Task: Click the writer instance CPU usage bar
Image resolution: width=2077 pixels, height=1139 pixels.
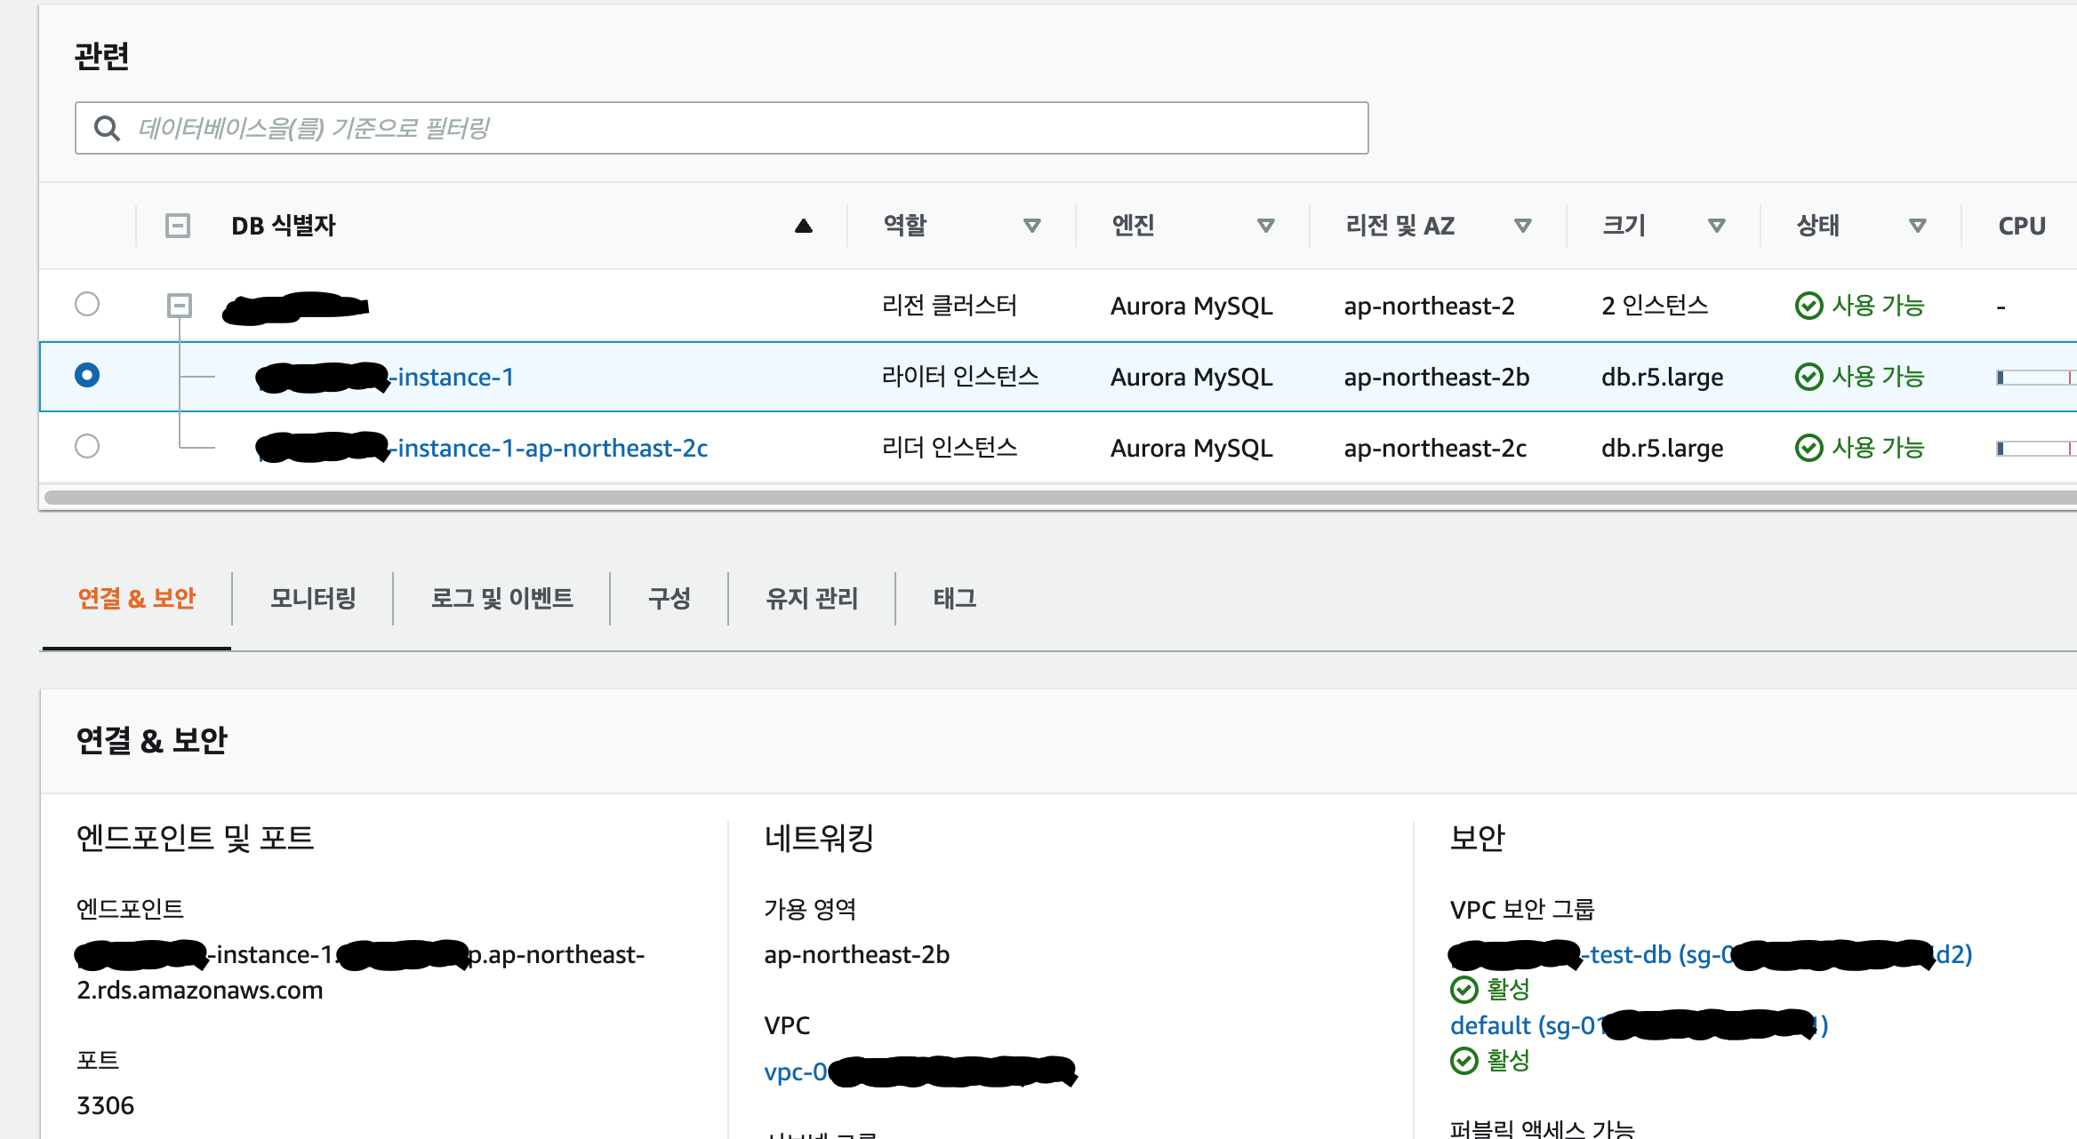Action: point(2034,378)
